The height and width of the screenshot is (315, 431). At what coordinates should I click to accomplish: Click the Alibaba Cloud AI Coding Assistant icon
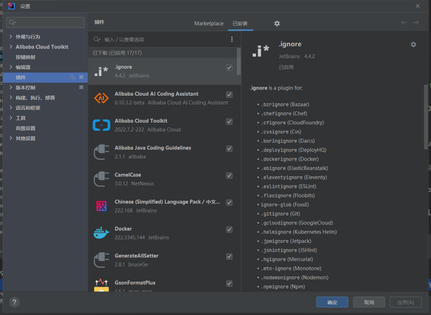[x=101, y=98]
